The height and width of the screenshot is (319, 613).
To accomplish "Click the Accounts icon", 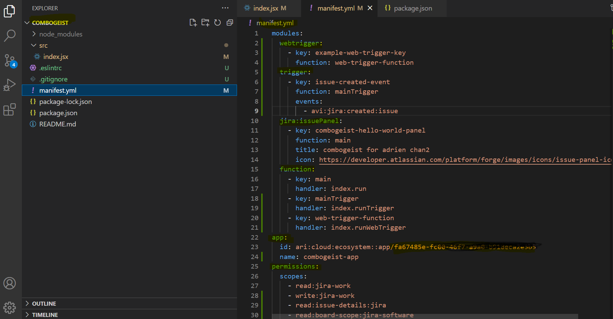I will [x=10, y=283].
